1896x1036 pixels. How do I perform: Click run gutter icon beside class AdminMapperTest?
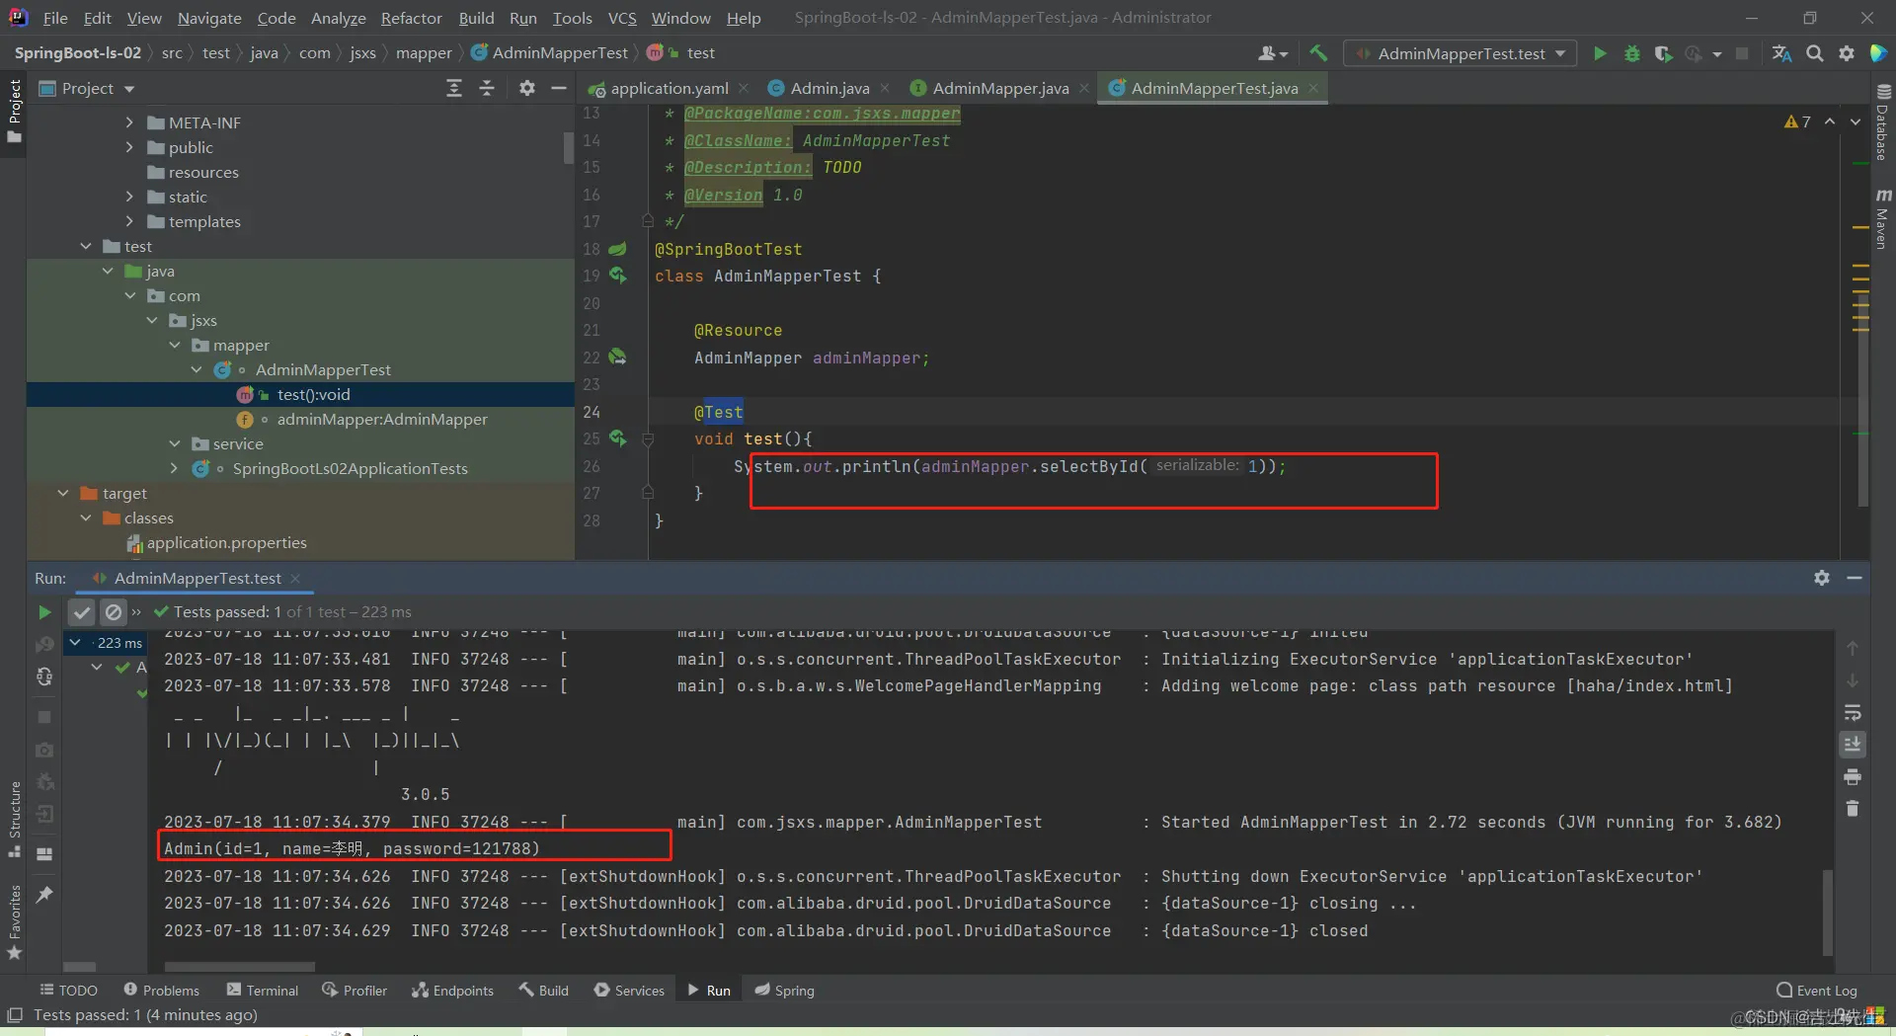(618, 276)
